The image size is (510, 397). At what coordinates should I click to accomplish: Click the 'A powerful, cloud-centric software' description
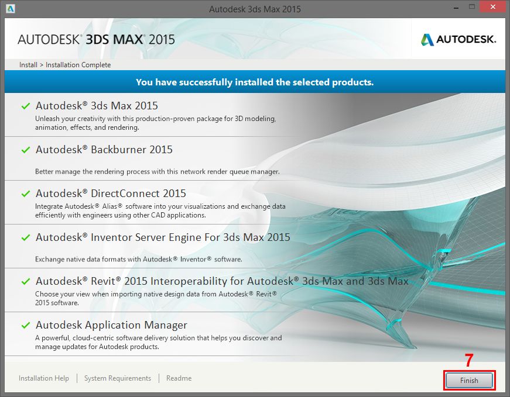pyautogui.click(x=159, y=342)
